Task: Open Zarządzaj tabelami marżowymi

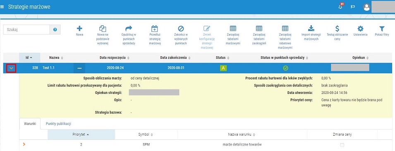Action: (x=233, y=35)
